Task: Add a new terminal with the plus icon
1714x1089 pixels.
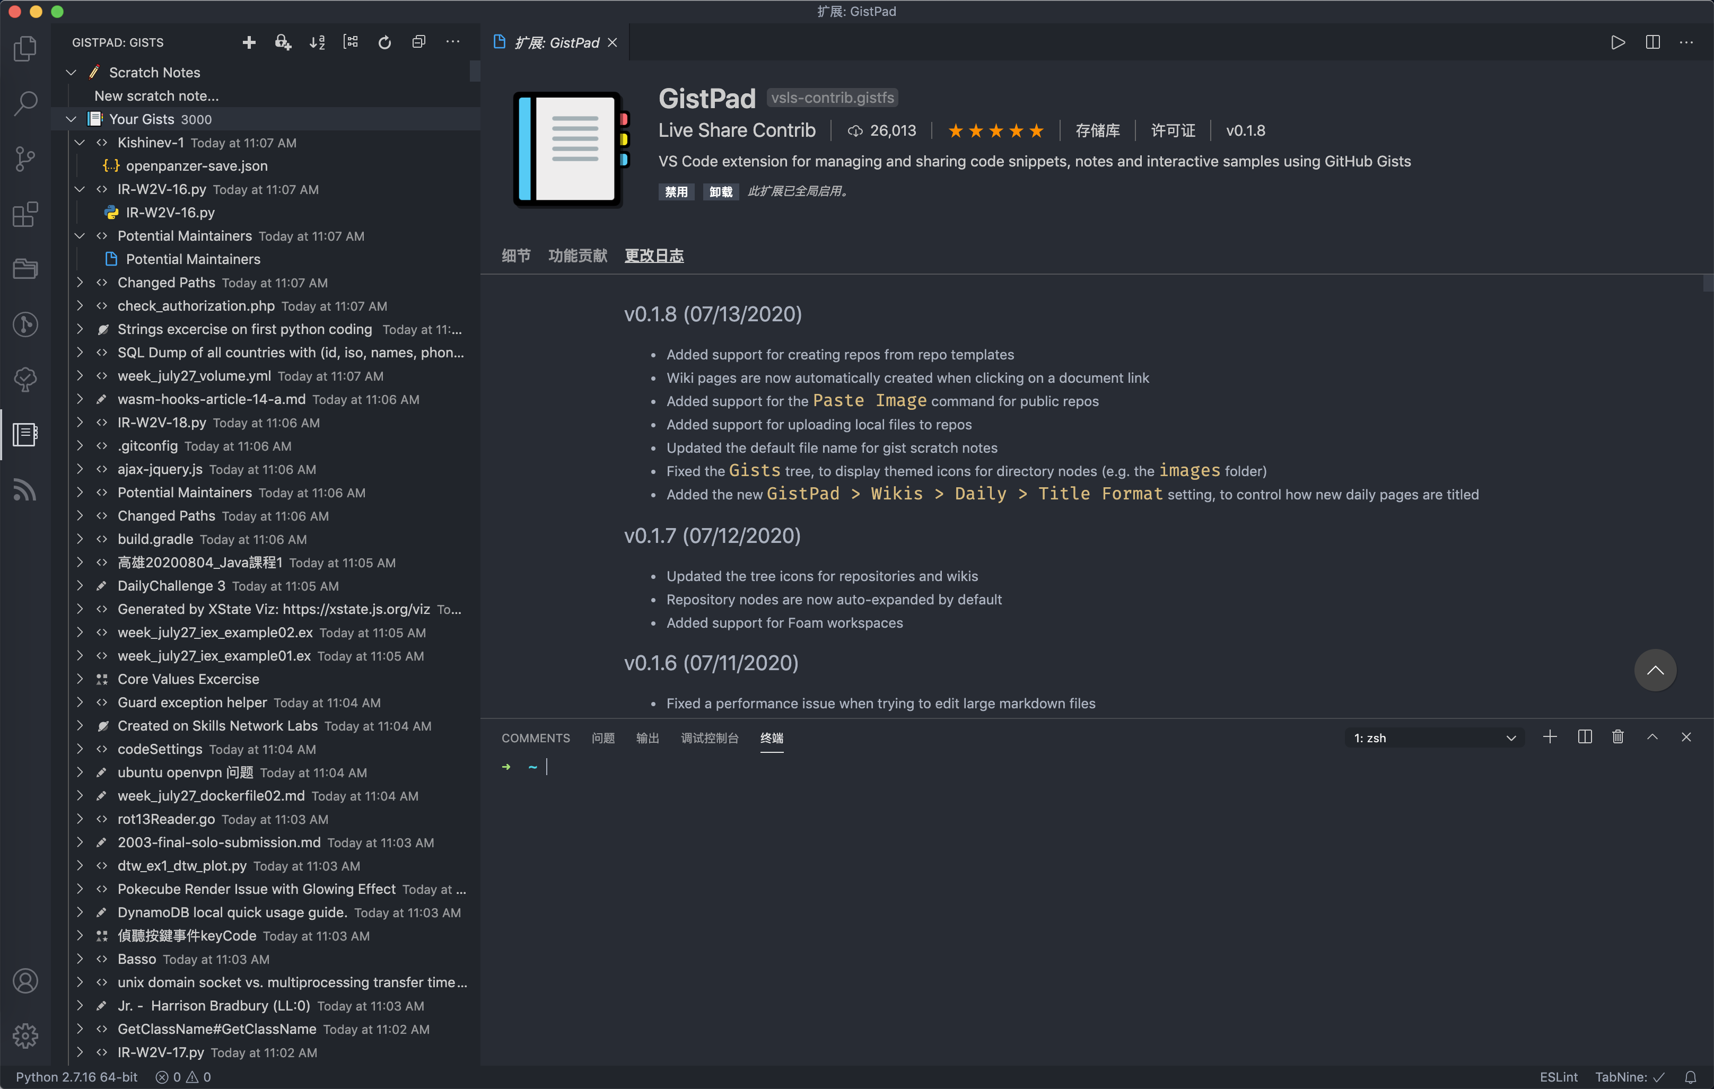Action: pyautogui.click(x=1550, y=737)
